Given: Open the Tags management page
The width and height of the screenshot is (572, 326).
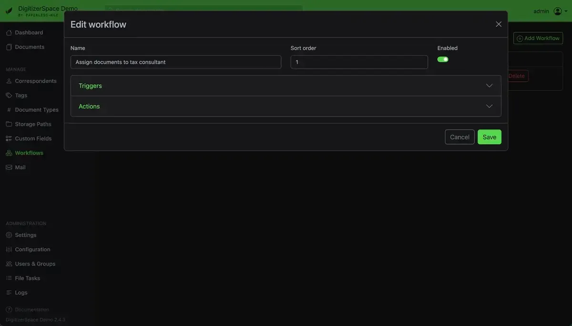Looking at the screenshot, I should (x=21, y=95).
